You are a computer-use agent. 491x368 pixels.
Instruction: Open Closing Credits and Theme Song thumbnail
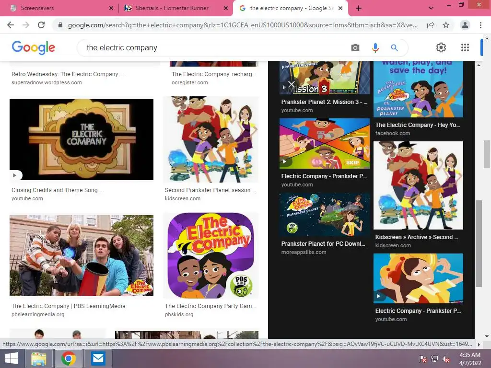coord(82,139)
